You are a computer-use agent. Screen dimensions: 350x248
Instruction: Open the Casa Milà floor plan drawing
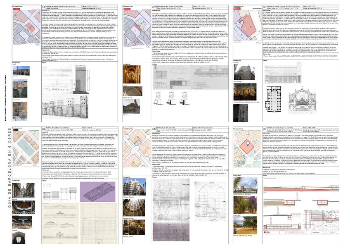pos(171,200)
